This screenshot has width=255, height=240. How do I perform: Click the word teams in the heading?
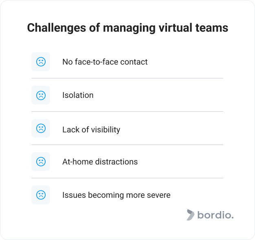pyautogui.click(x=212, y=28)
